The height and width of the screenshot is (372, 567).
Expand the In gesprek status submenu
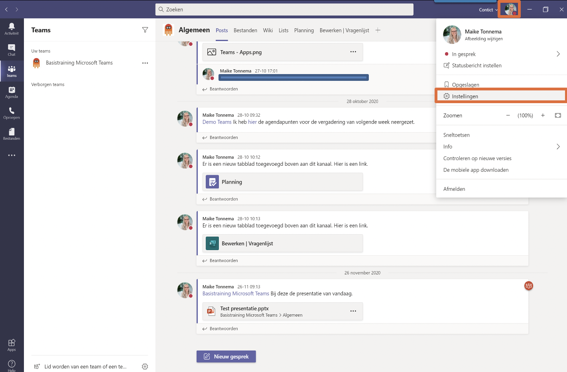pyautogui.click(x=558, y=54)
